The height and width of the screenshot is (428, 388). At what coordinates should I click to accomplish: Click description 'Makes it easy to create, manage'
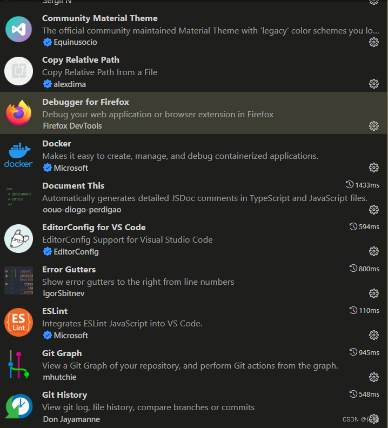pyautogui.click(x=180, y=156)
